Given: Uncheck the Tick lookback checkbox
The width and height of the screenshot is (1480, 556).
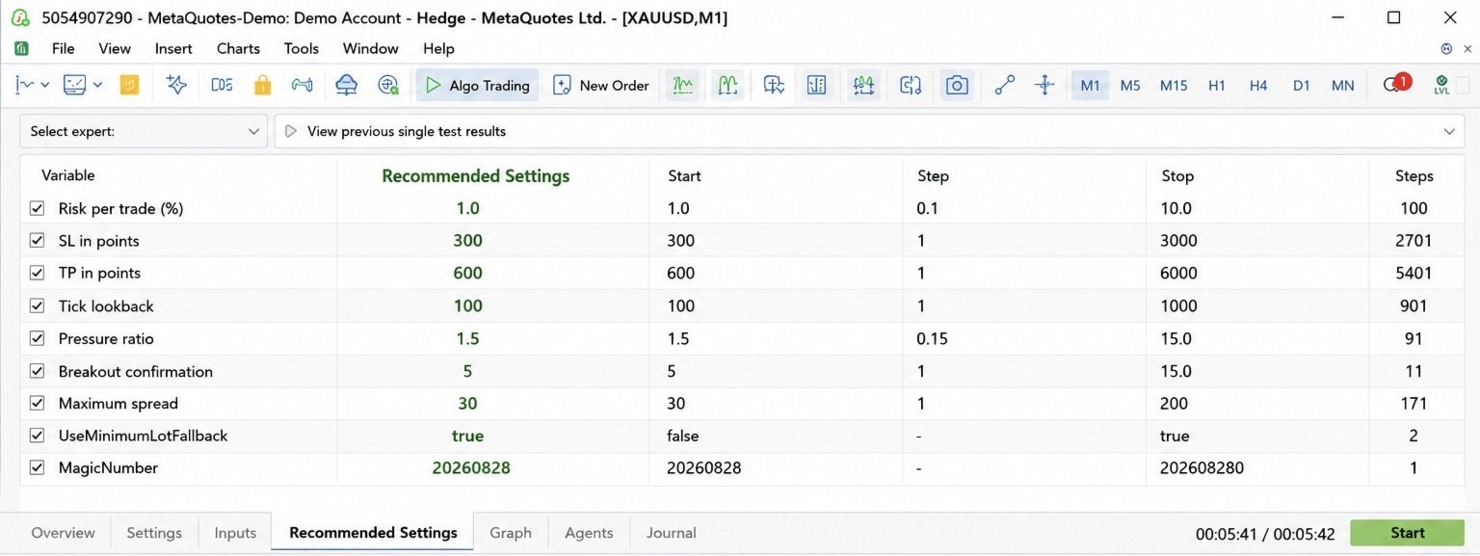Looking at the screenshot, I should click(x=38, y=305).
